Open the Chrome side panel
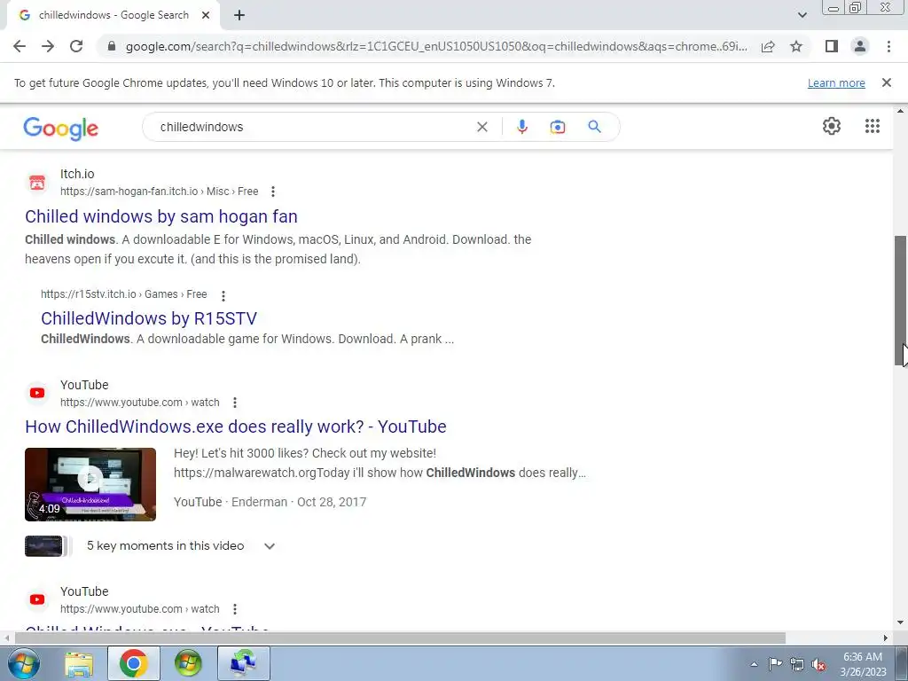The height and width of the screenshot is (681, 908). 832,46
